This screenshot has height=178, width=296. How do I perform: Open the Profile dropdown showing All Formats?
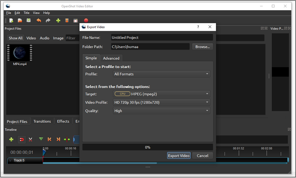(x=162, y=74)
